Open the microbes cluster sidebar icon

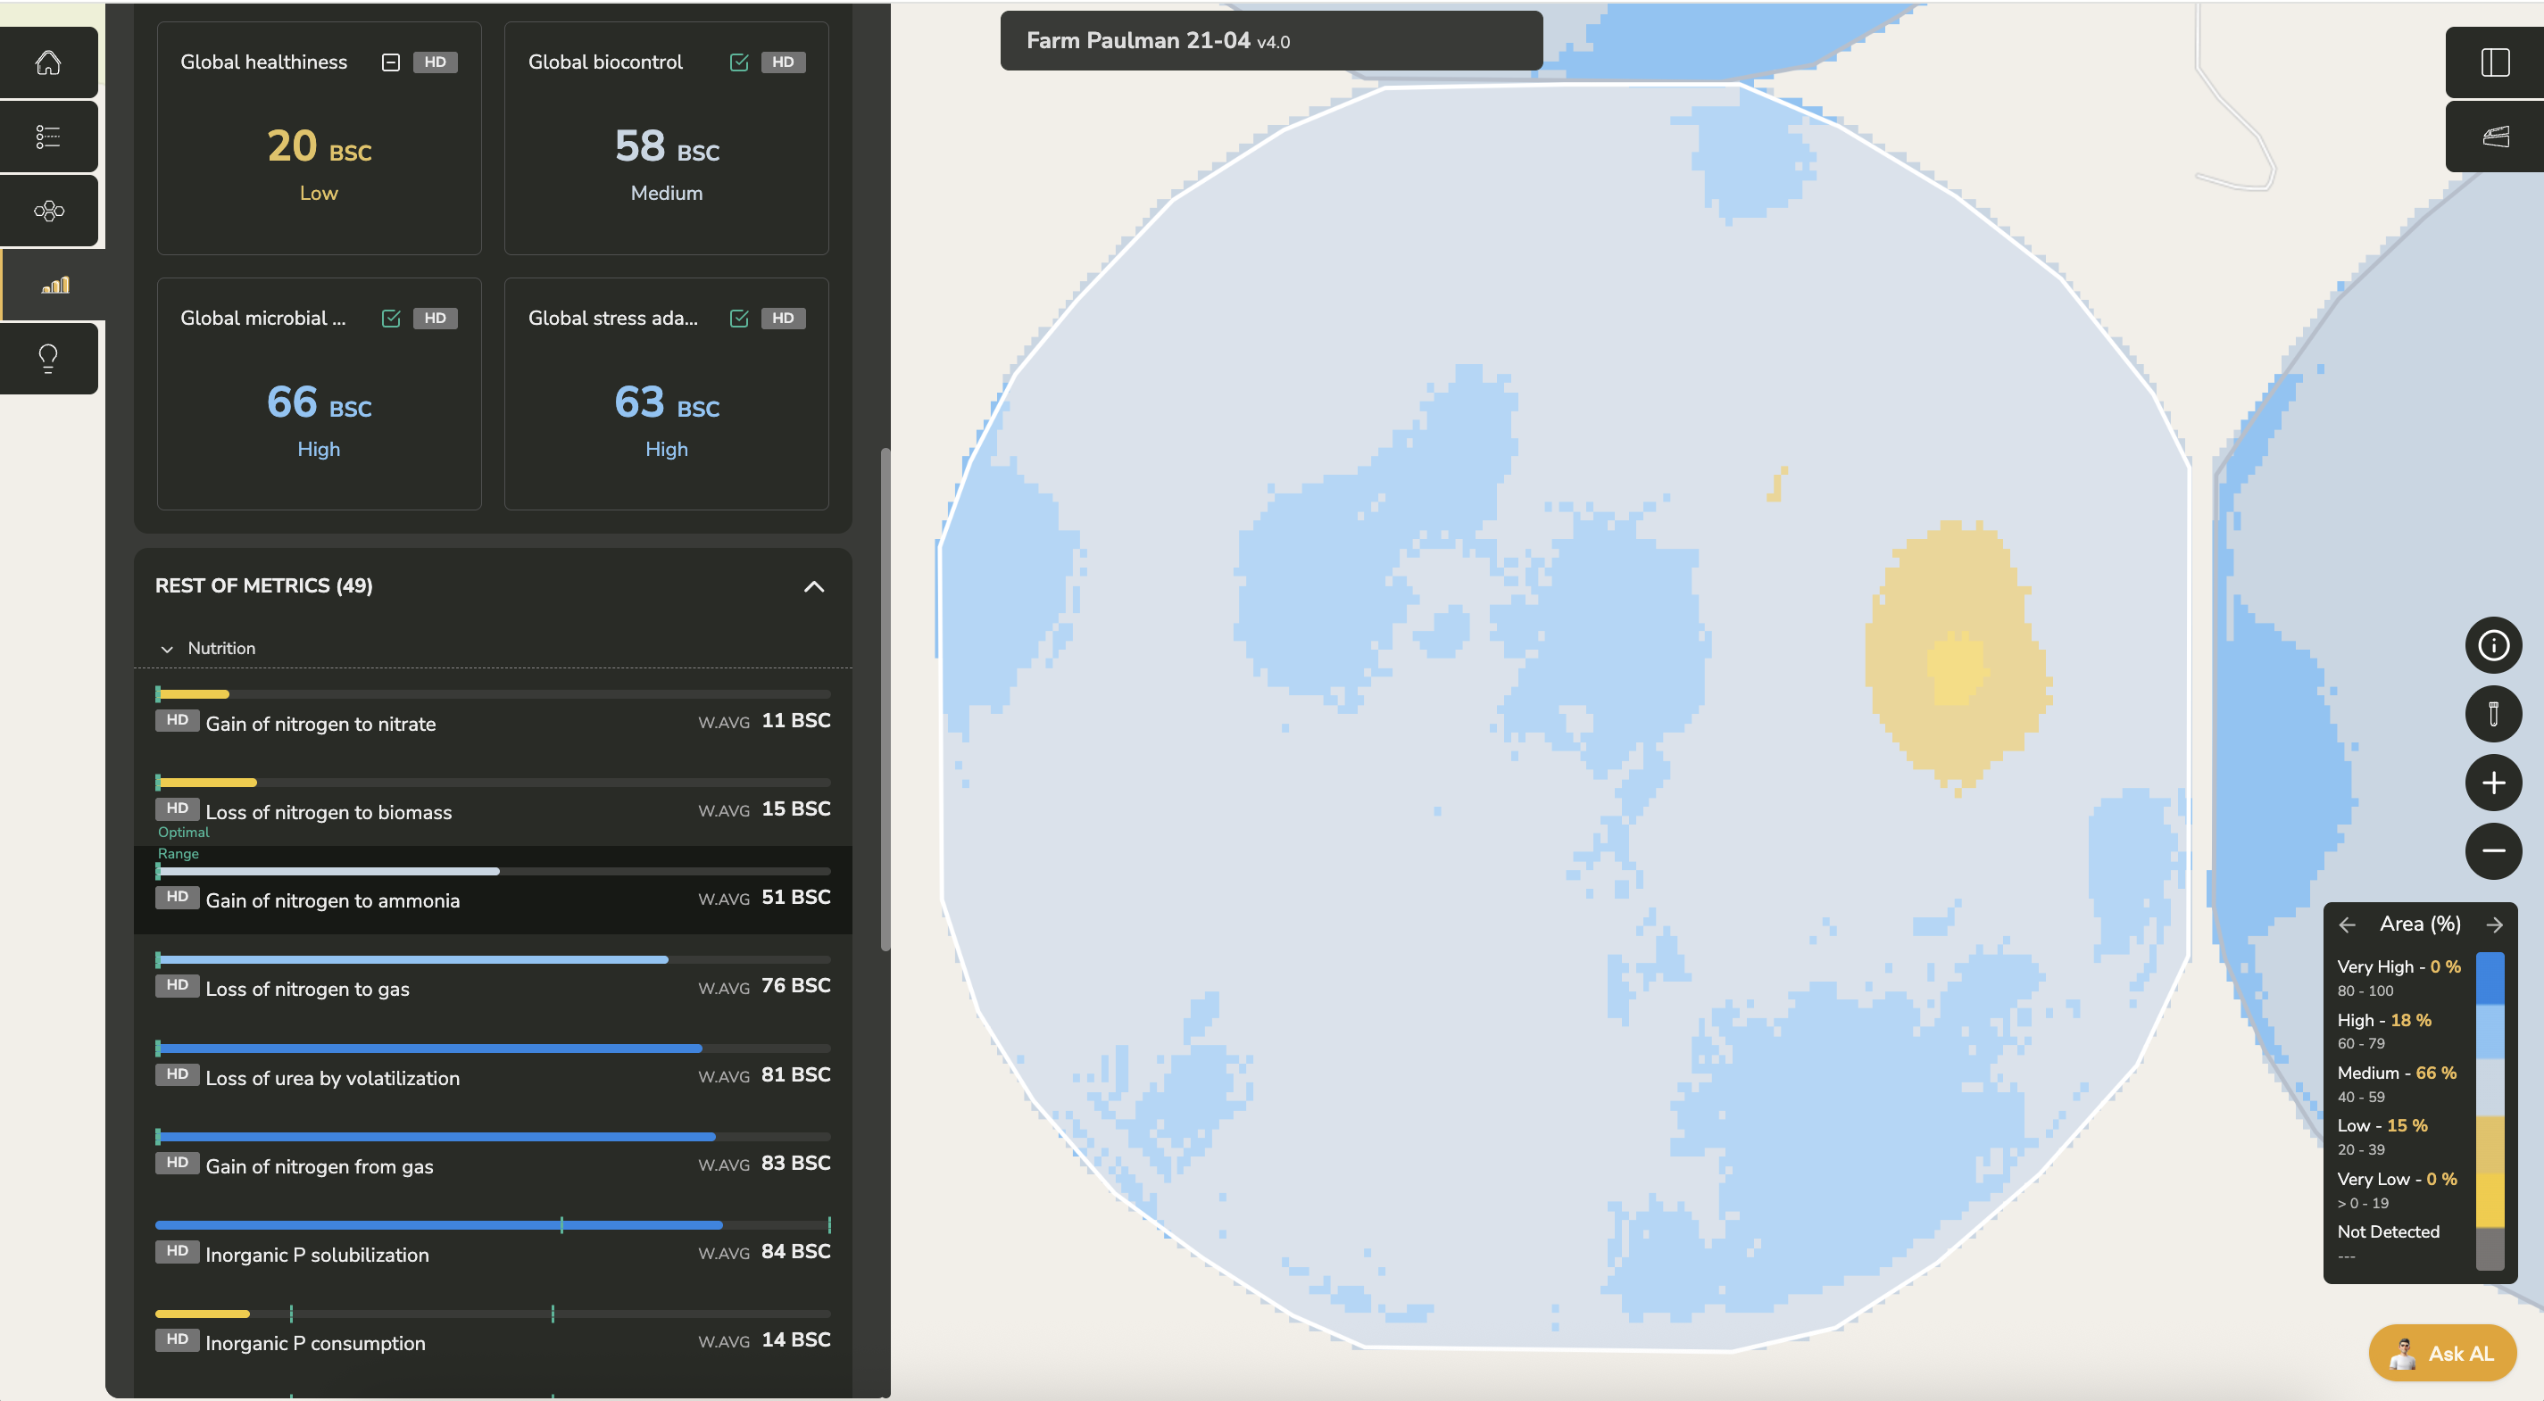pyautogui.click(x=48, y=211)
